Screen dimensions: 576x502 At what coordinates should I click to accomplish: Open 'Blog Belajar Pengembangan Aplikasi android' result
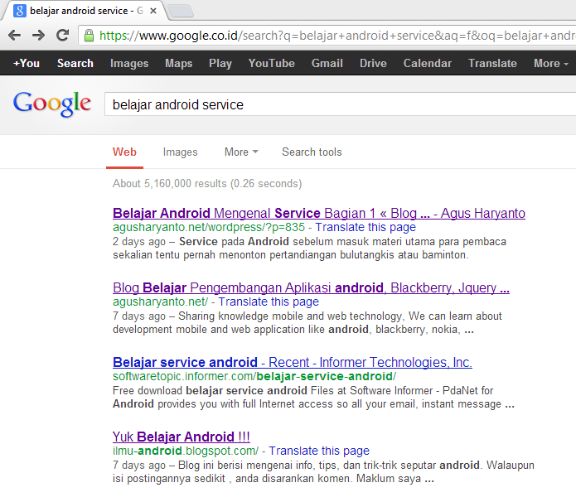[311, 287]
